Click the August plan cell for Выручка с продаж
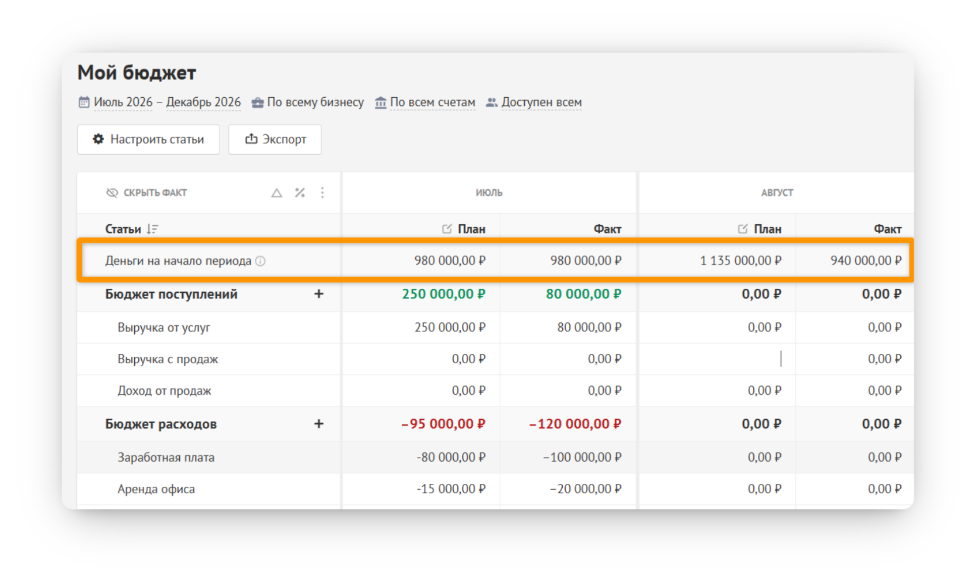Viewport: 979px width, 581px height. [x=717, y=359]
